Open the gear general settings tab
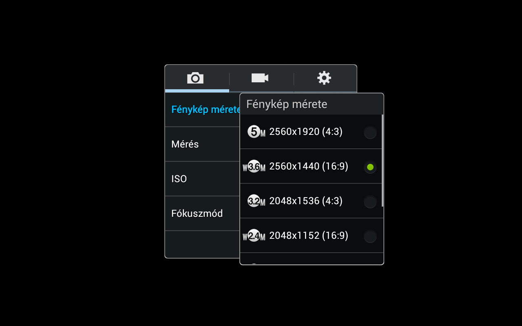 click(x=325, y=78)
